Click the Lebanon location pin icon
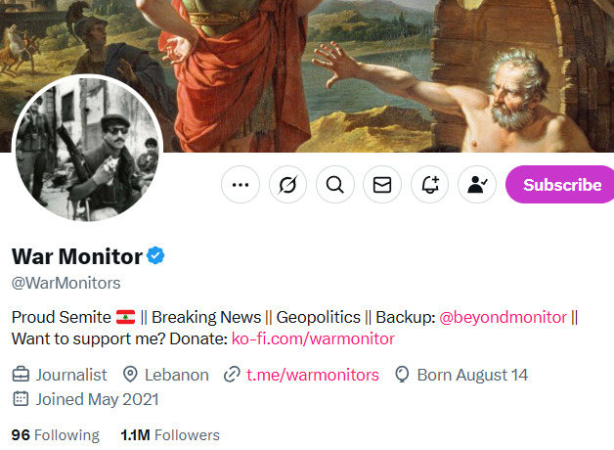 (130, 375)
